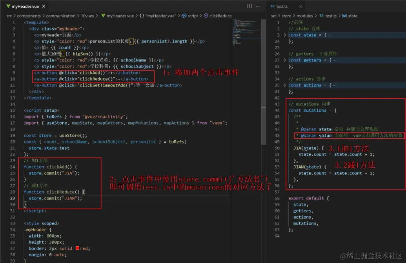Click 'store.state.test' on line 21
The image size is (406, 263).
tap(49, 148)
